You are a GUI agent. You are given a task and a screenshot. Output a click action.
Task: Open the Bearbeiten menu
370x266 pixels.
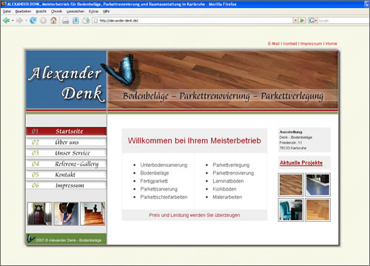[x=23, y=11]
